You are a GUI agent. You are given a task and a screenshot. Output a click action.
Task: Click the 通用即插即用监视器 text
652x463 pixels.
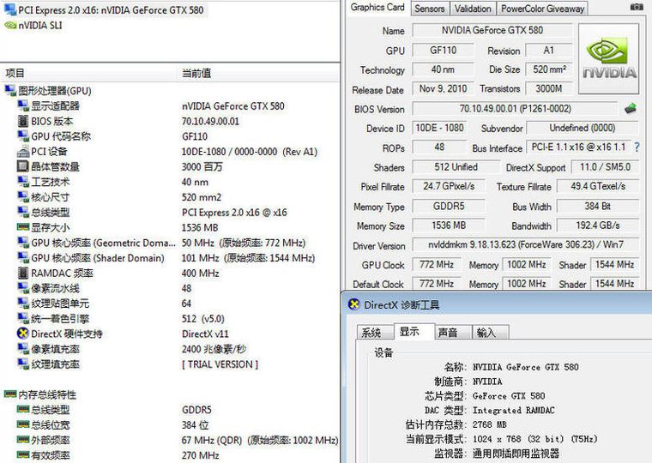[x=516, y=454]
